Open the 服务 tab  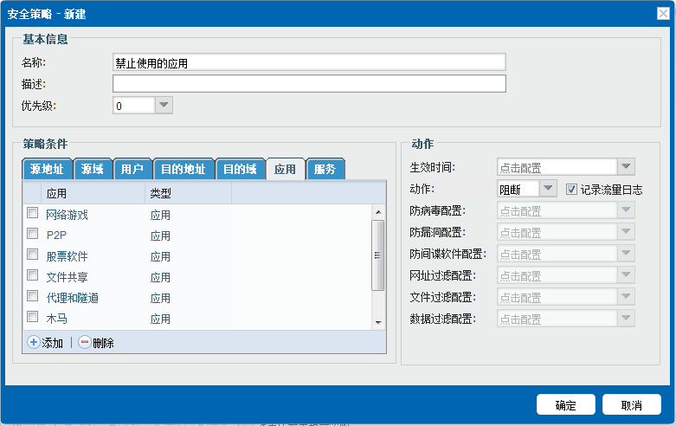(325, 169)
